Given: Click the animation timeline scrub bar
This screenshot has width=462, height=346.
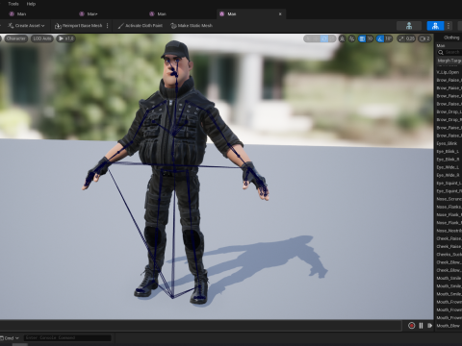Looking at the screenshot, I should coord(201,326).
